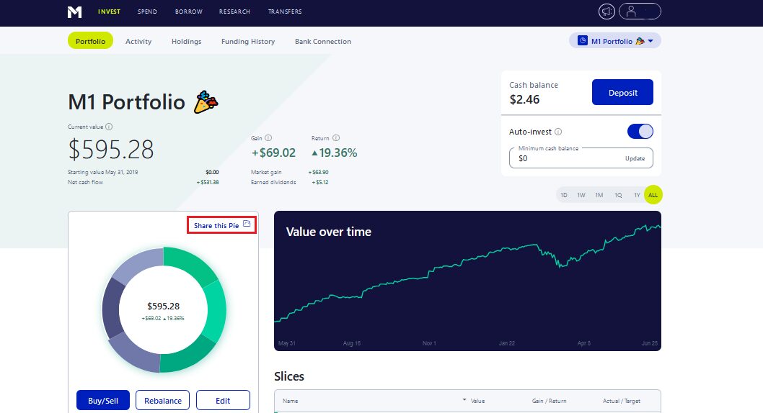The height and width of the screenshot is (413, 763).
Task: Click the Return info icon
Action: pos(336,138)
